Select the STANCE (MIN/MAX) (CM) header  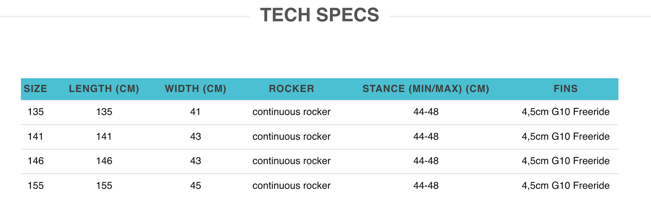426,89
